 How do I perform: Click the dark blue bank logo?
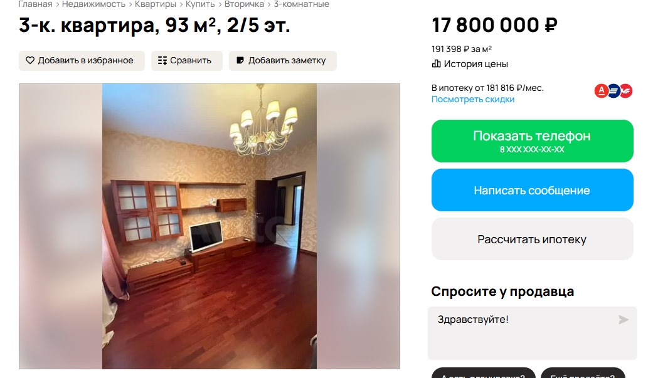pyautogui.click(x=614, y=91)
